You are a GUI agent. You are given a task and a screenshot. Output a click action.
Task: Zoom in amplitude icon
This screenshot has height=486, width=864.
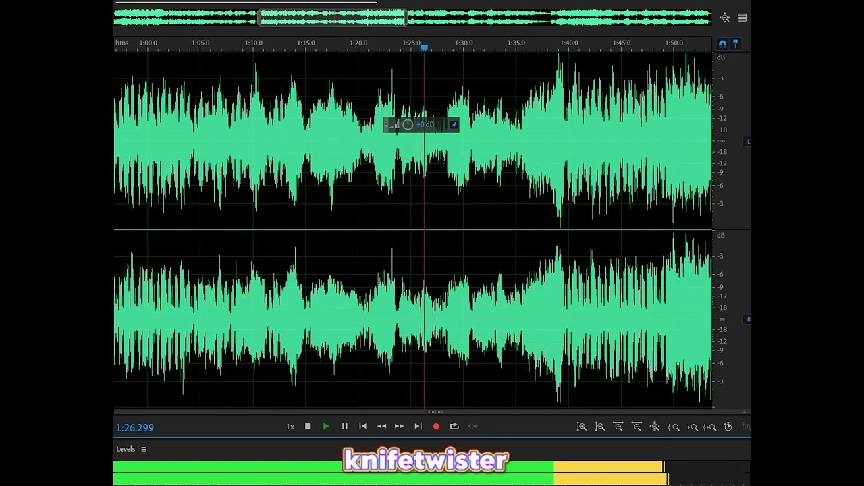pyautogui.click(x=581, y=427)
